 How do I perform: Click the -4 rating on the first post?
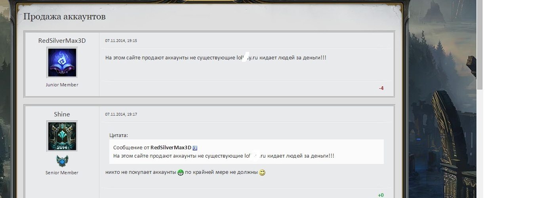click(381, 88)
